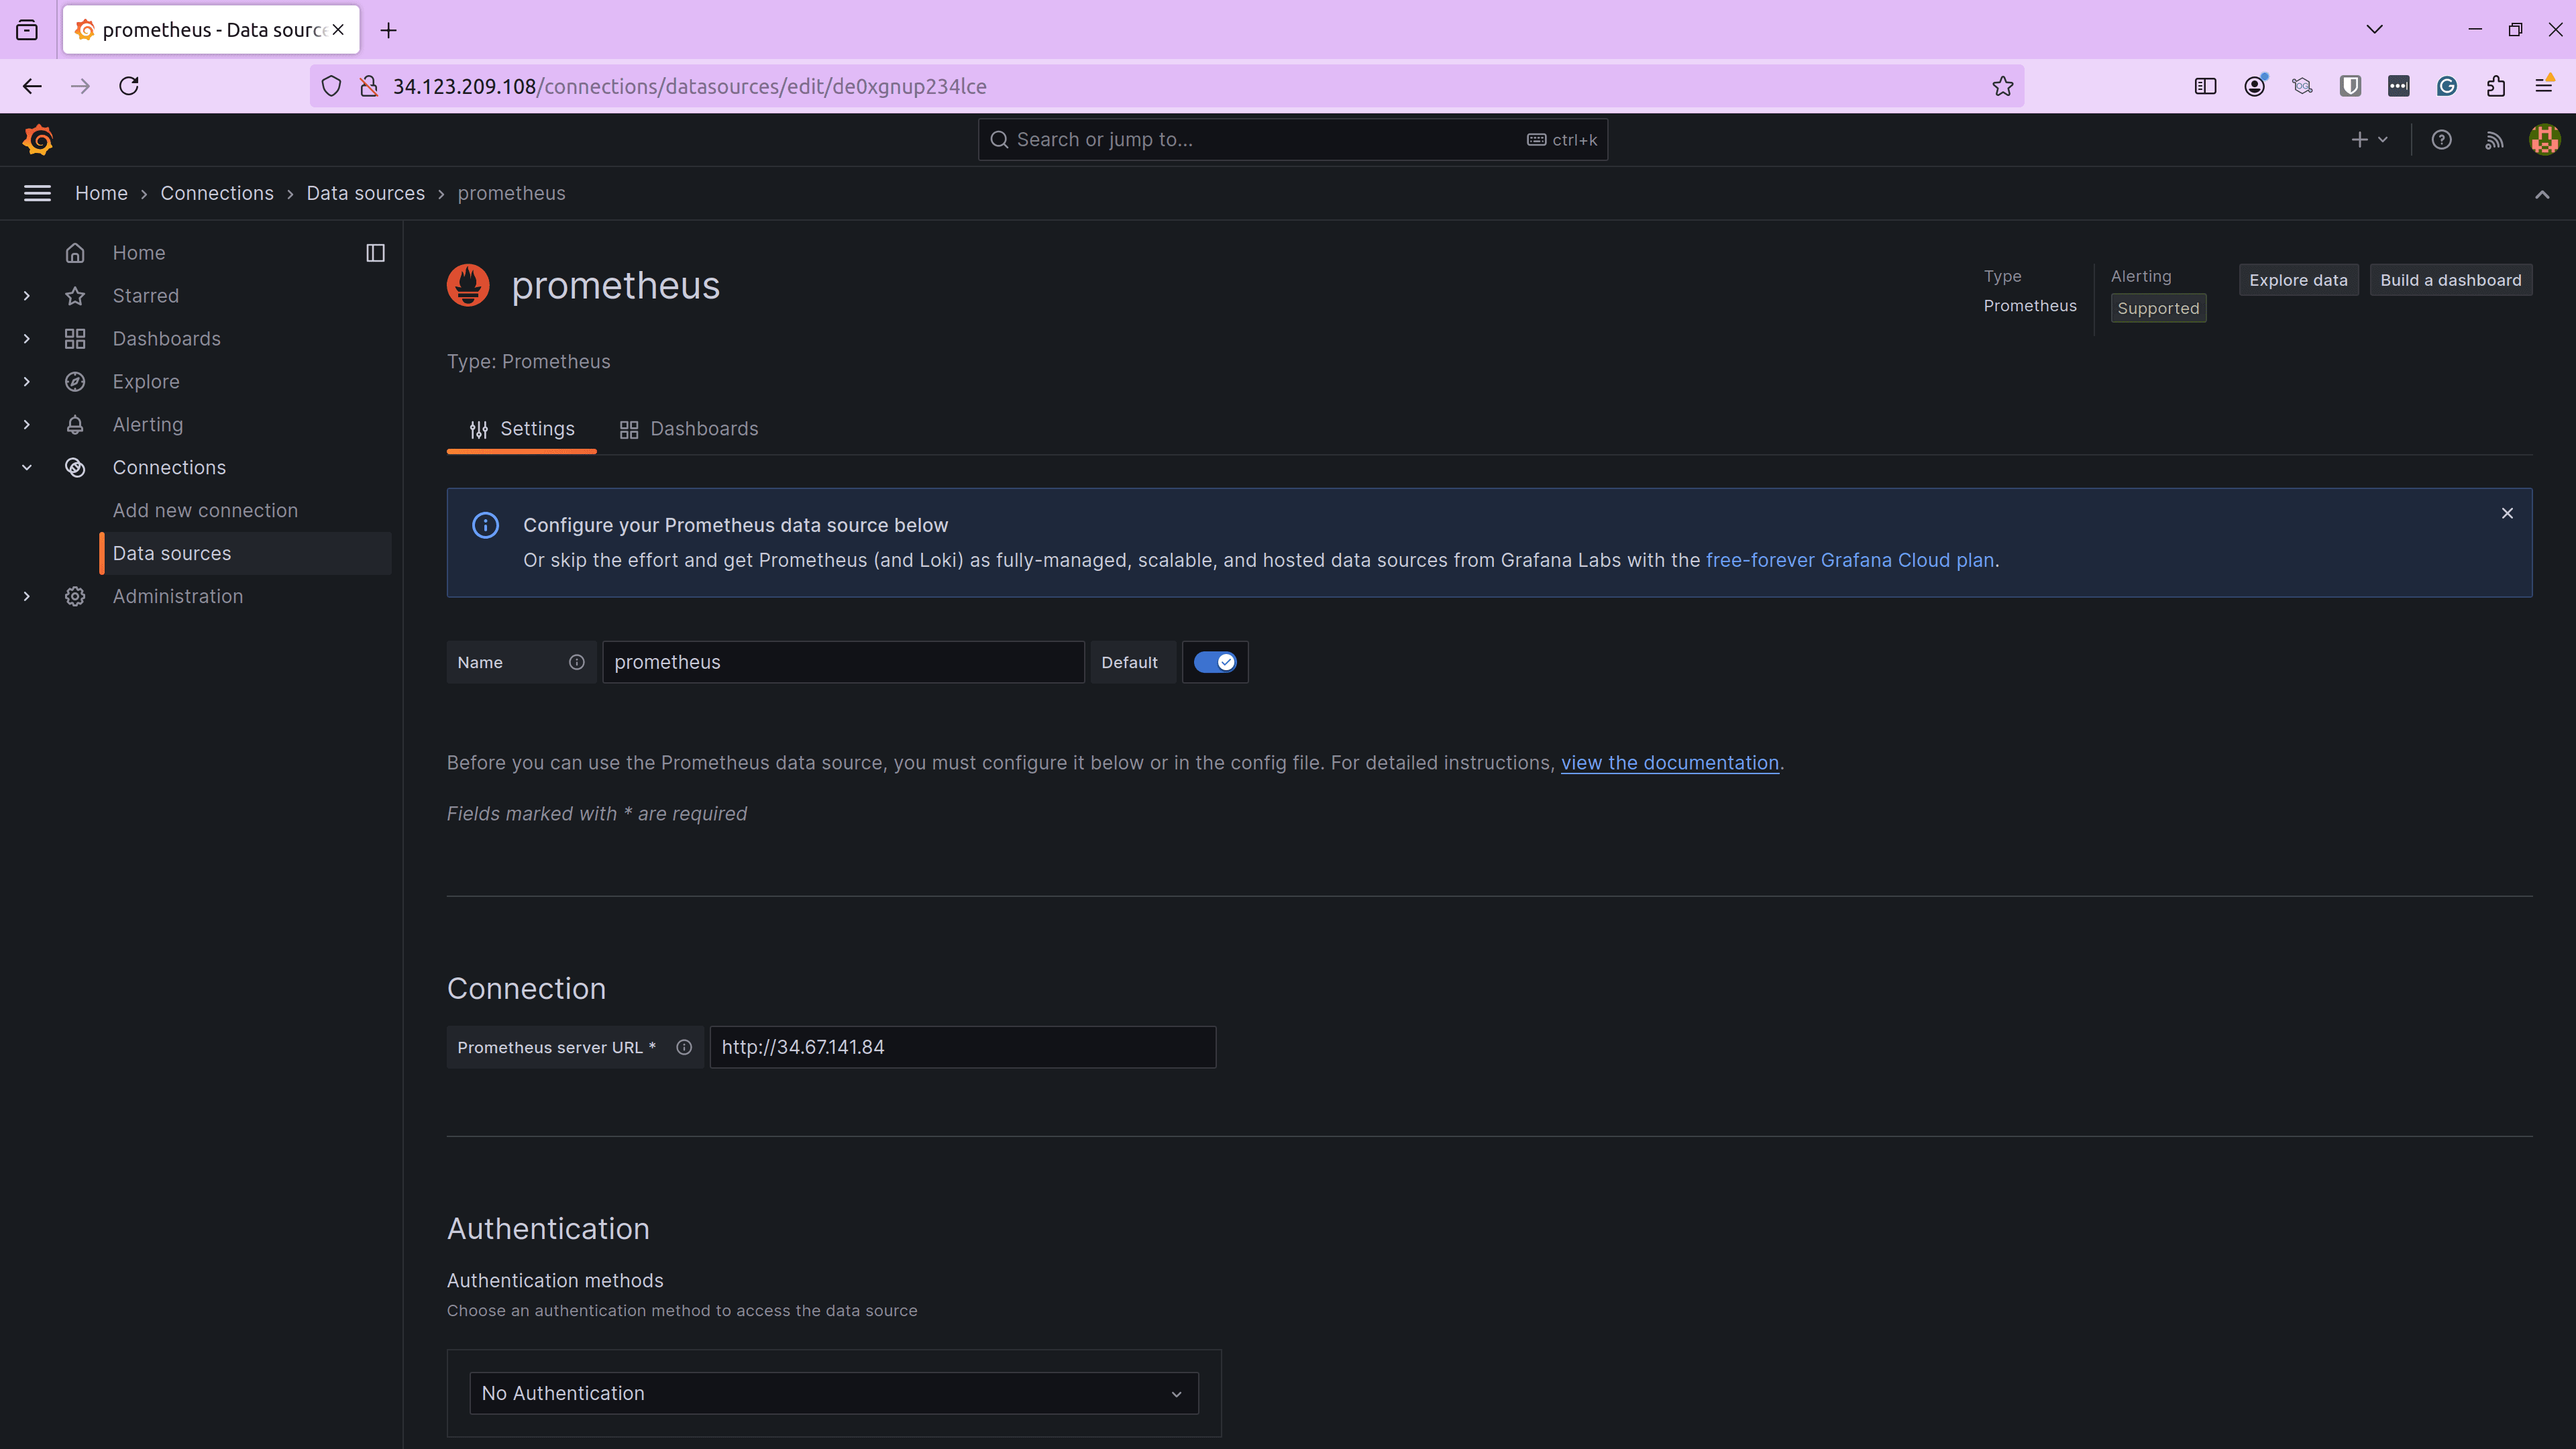
Task: Click the Name input field
Action: [x=843, y=662]
